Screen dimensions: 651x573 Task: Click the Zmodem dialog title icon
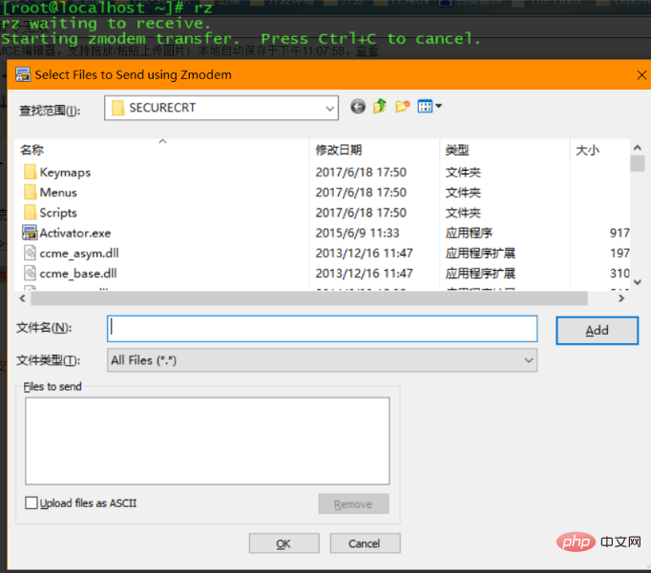[23, 74]
